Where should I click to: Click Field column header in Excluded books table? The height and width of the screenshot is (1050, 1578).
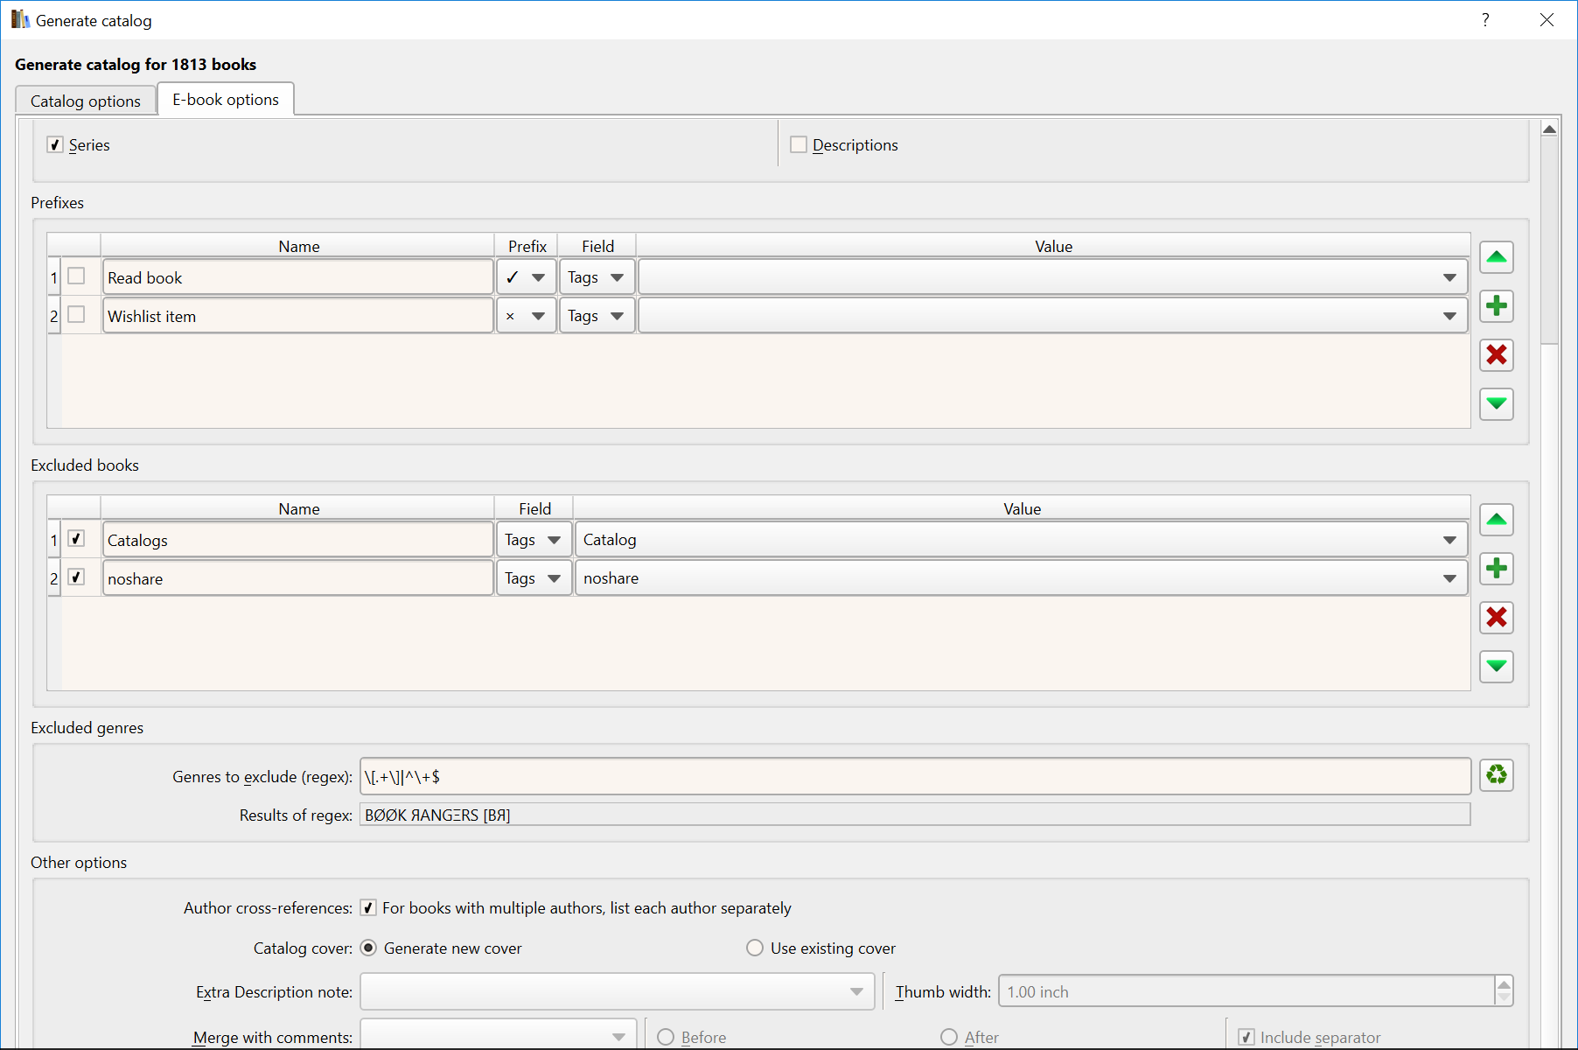[534, 508]
